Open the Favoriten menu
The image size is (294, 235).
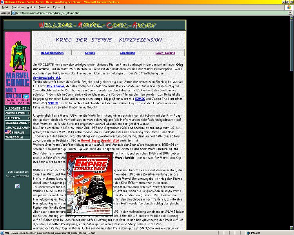(44, 7)
